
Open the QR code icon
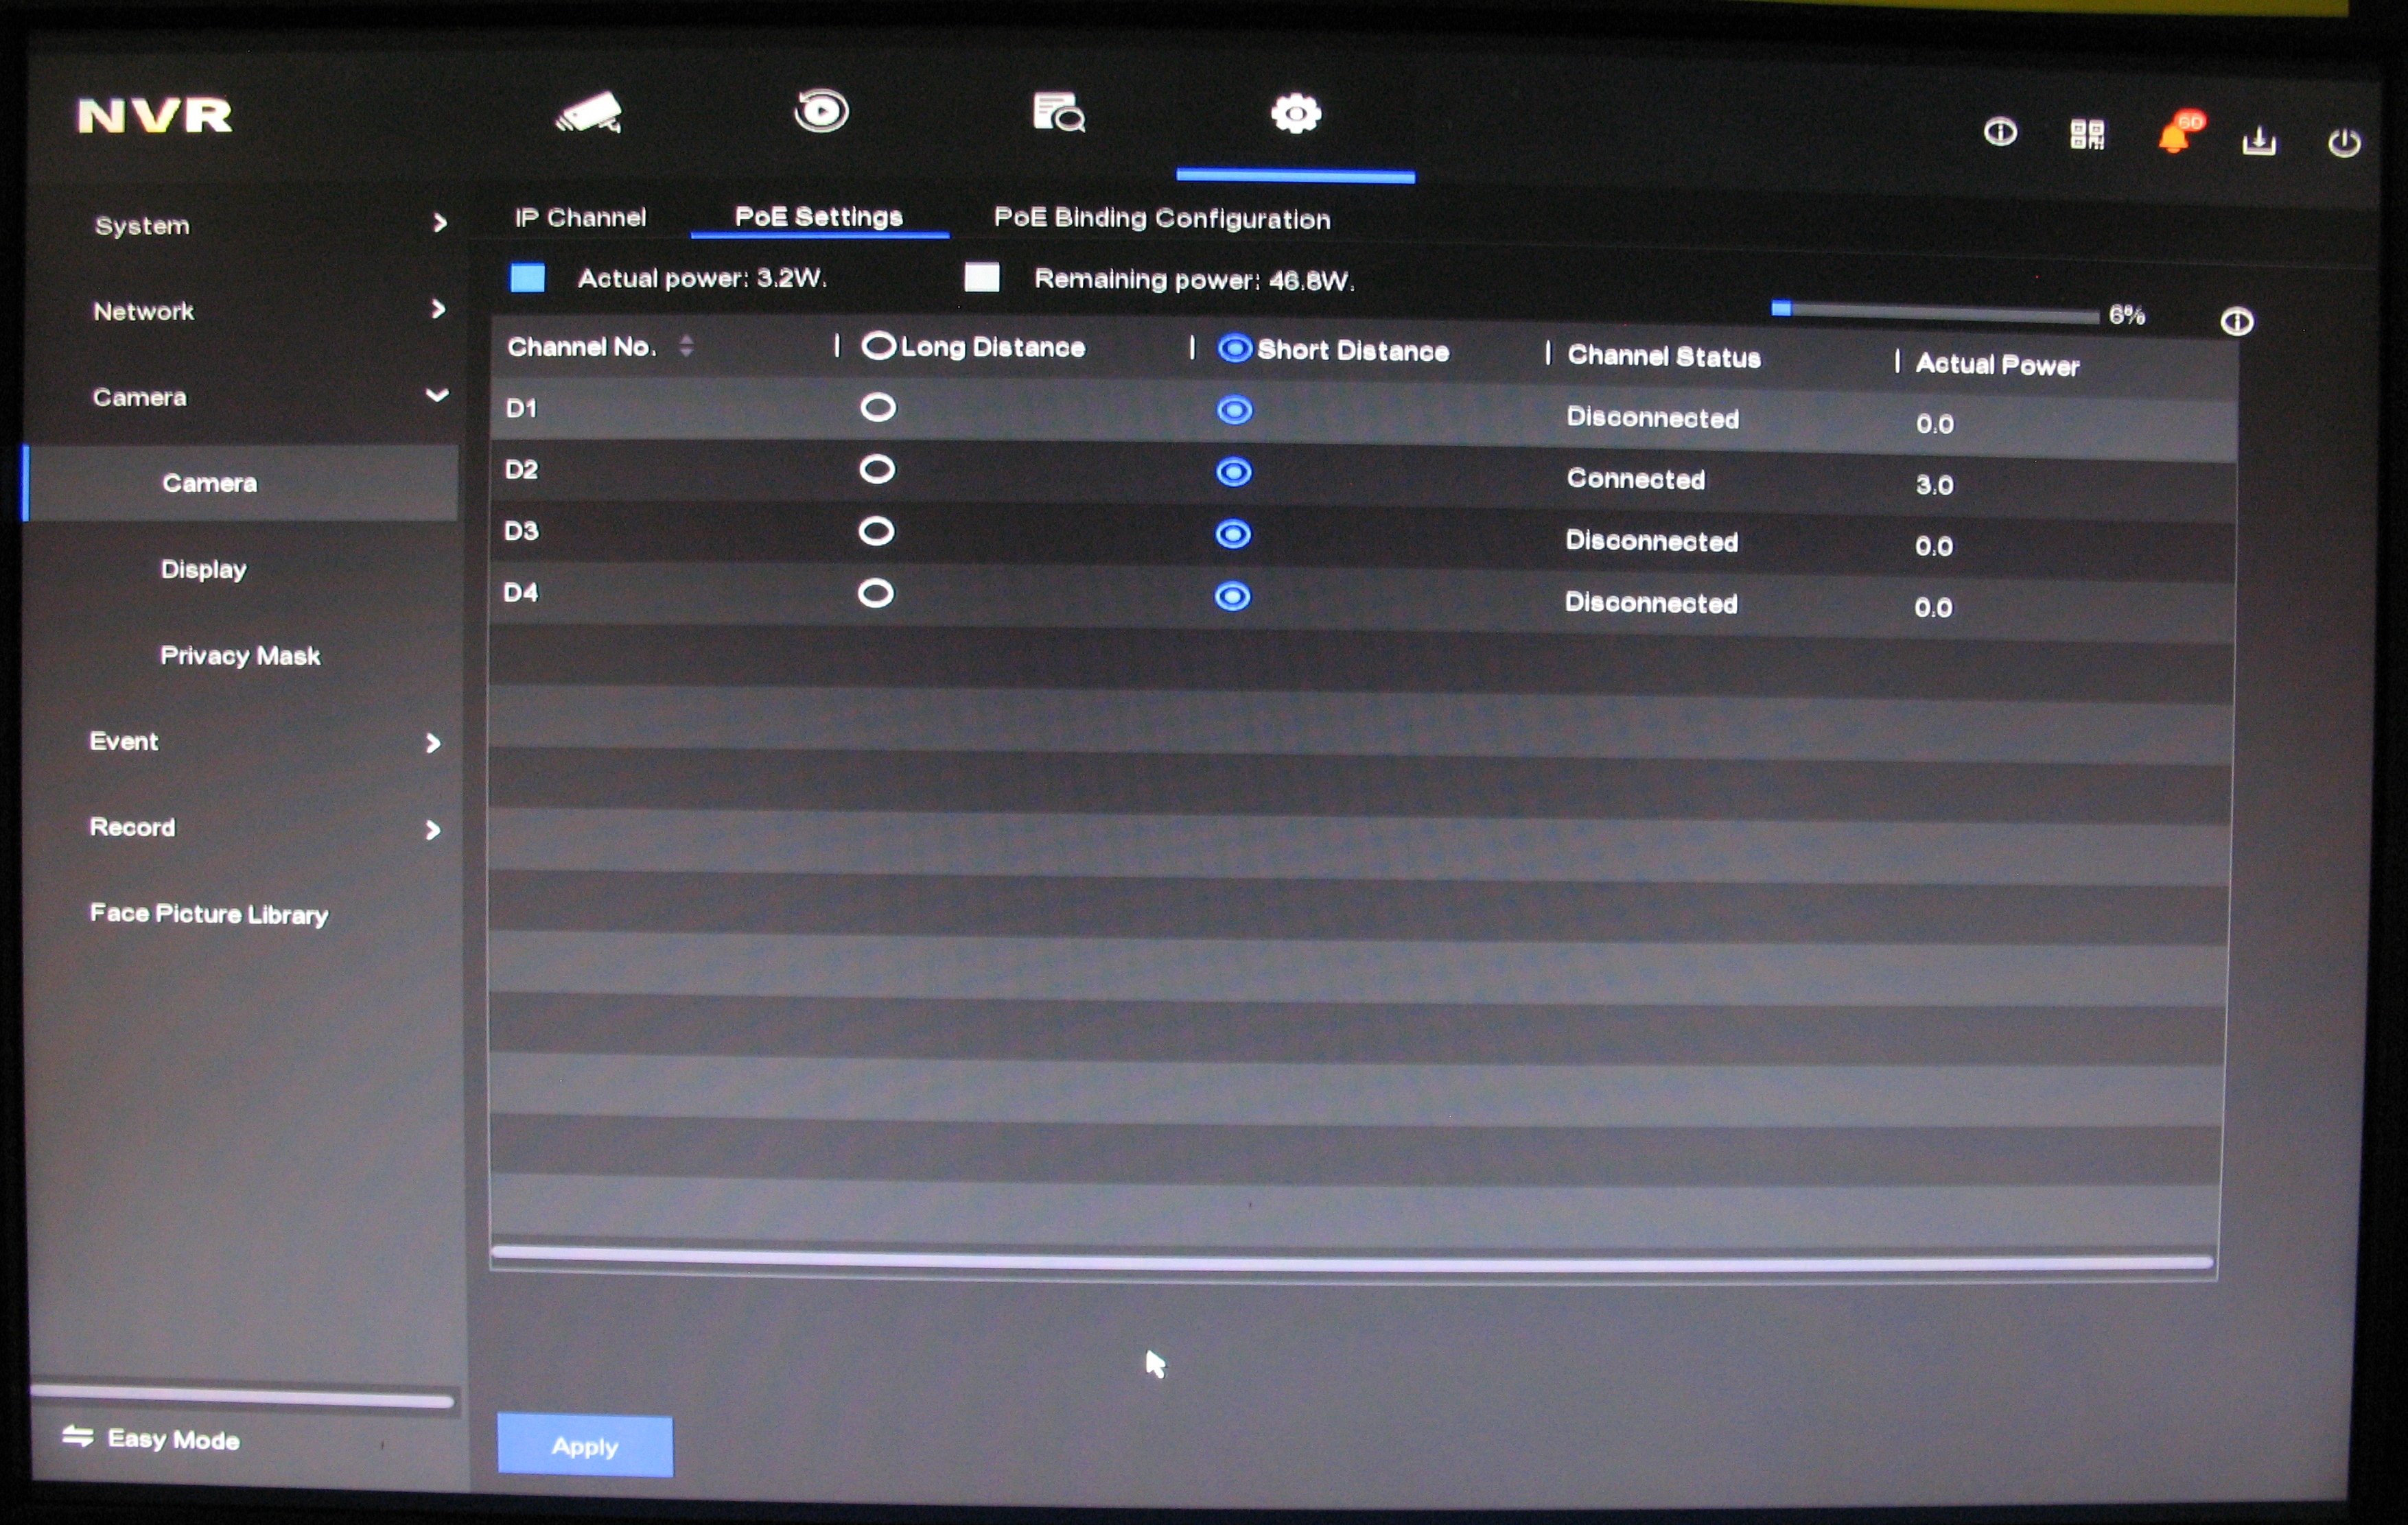tap(2086, 135)
